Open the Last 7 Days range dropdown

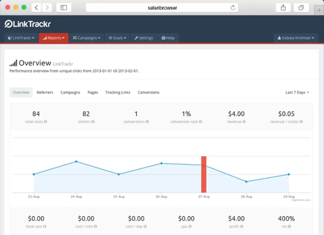tap(297, 92)
